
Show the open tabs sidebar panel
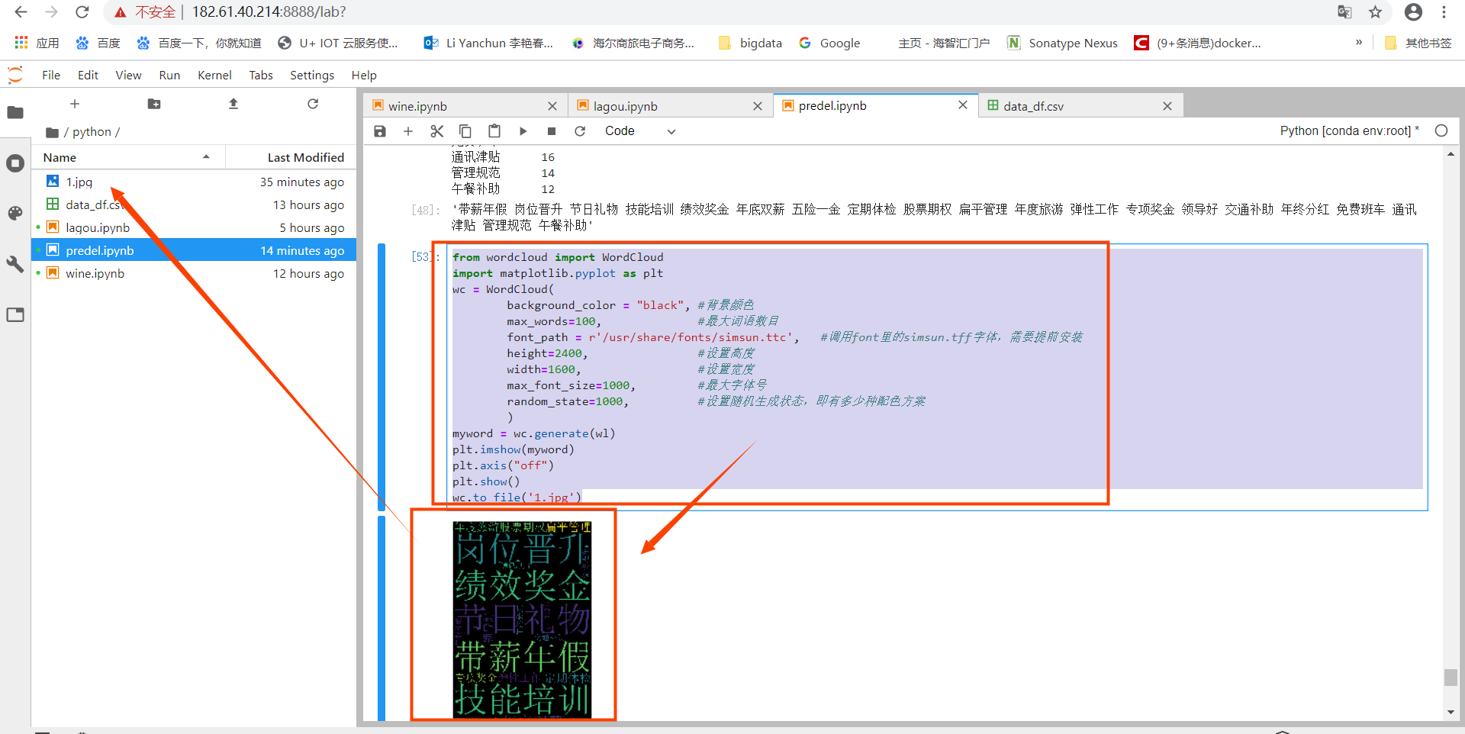(15, 314)
